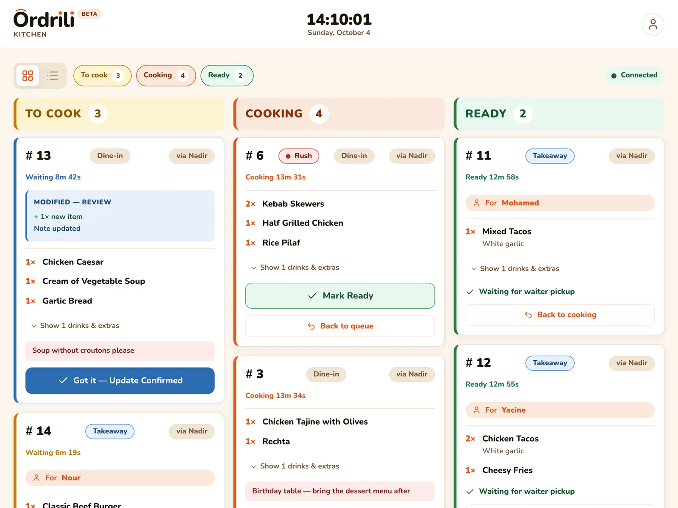The width and height of the screenshot is (678, 508).
Task: Expand drinks & extras on order 6
Action: click(295, 268)
